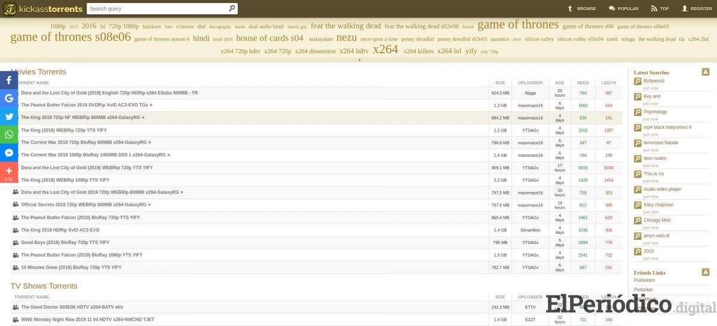717x326 pixels.
Task: Share the page via the Google icon
Action: pos(9,98)
